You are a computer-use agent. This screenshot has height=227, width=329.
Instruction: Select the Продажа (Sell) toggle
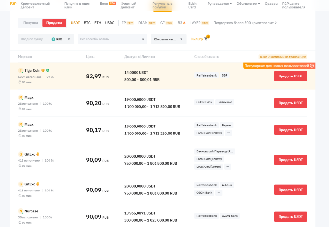(x=54, y=23)
